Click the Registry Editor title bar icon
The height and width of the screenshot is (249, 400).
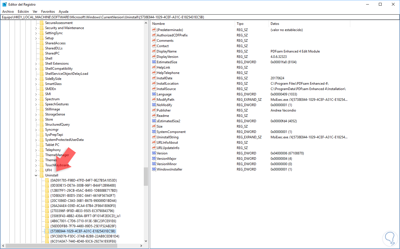[x=5, y=4]
